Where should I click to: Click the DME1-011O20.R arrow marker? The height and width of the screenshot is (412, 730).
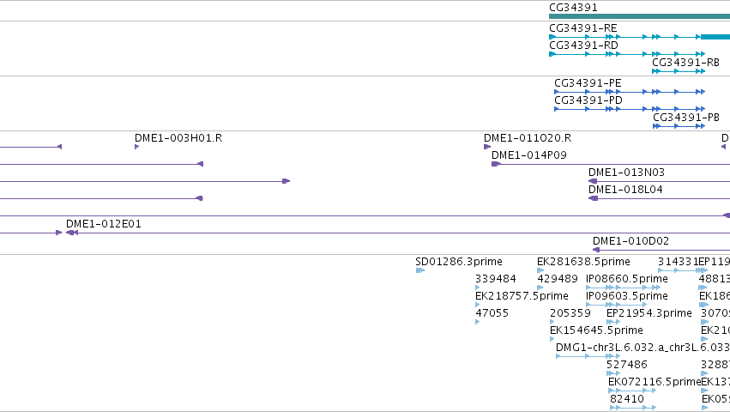(x=487, y=147)
